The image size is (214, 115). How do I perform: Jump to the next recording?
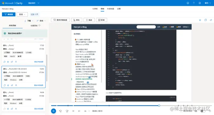pos(79,111)
